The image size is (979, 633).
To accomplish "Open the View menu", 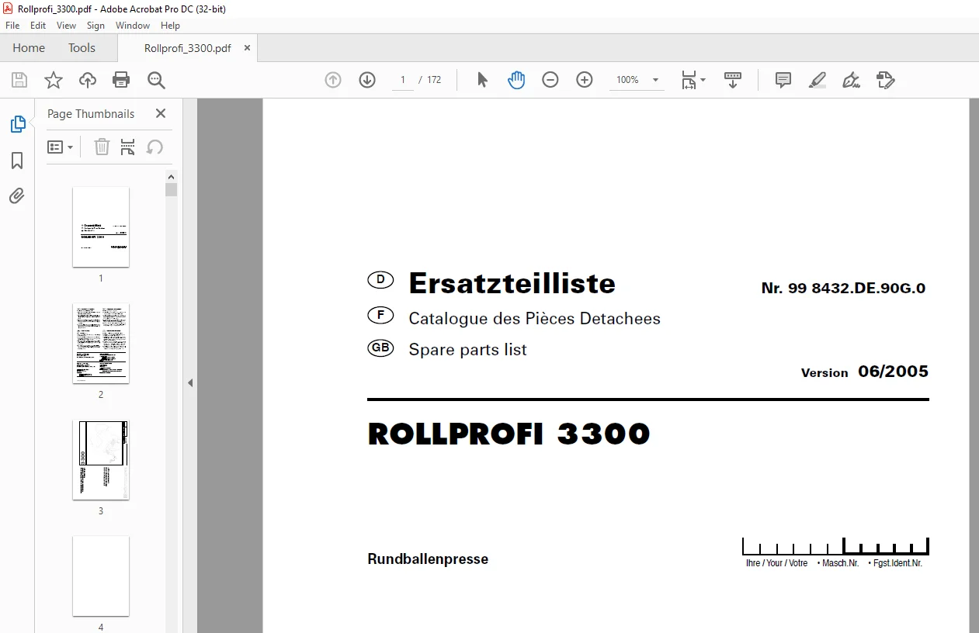I will point(67,26).
